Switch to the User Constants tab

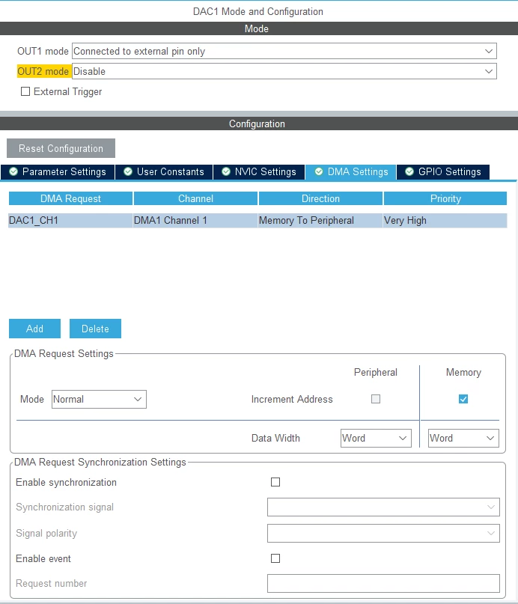164,172
